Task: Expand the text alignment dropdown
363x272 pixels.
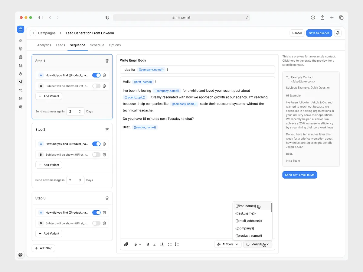Action: (137, 244)
